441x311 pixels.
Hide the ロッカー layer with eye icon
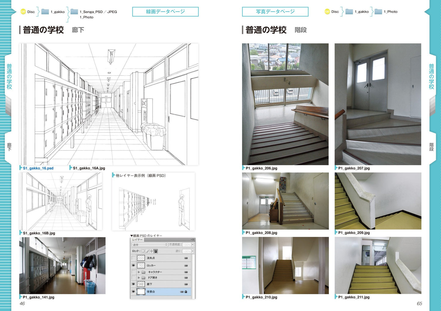coord(133,266)
